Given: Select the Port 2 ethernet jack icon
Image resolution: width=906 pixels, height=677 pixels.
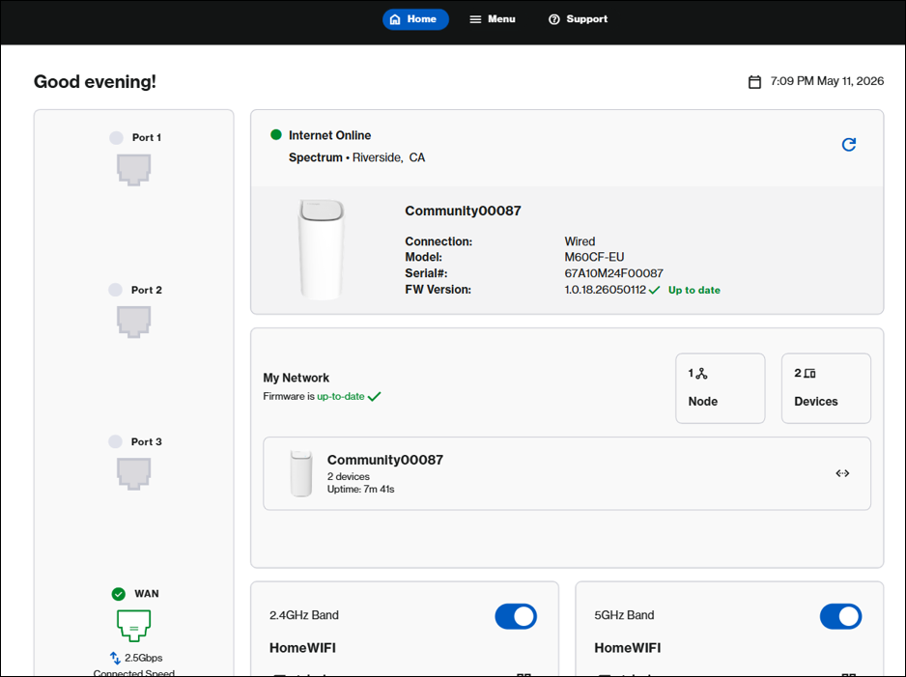Looking at the screenshot, I should pos(134,322).
